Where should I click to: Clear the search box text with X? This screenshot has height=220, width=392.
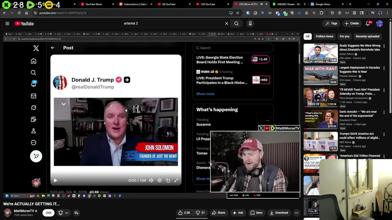(227, 24)
